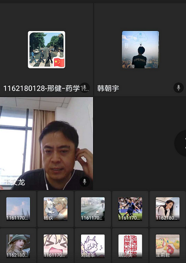Viewport: 186px width, 263px height.
Task: Click microphone icon on 韩朝宇's tile
Action: pos(178,88)
